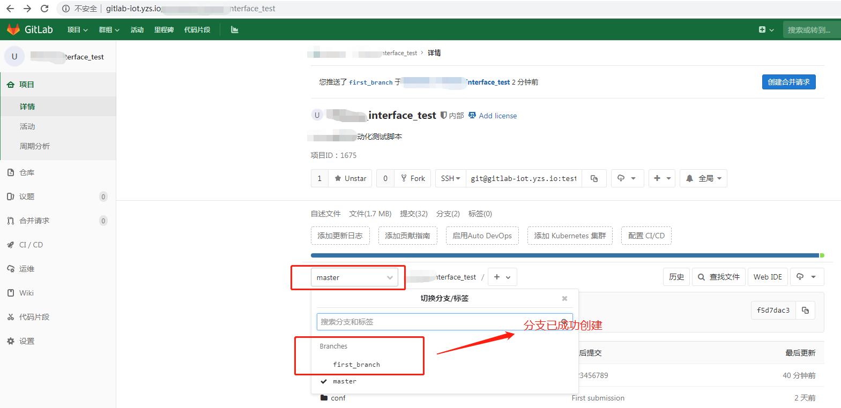Reload the page in browser
841x408 pixels.
44,9
